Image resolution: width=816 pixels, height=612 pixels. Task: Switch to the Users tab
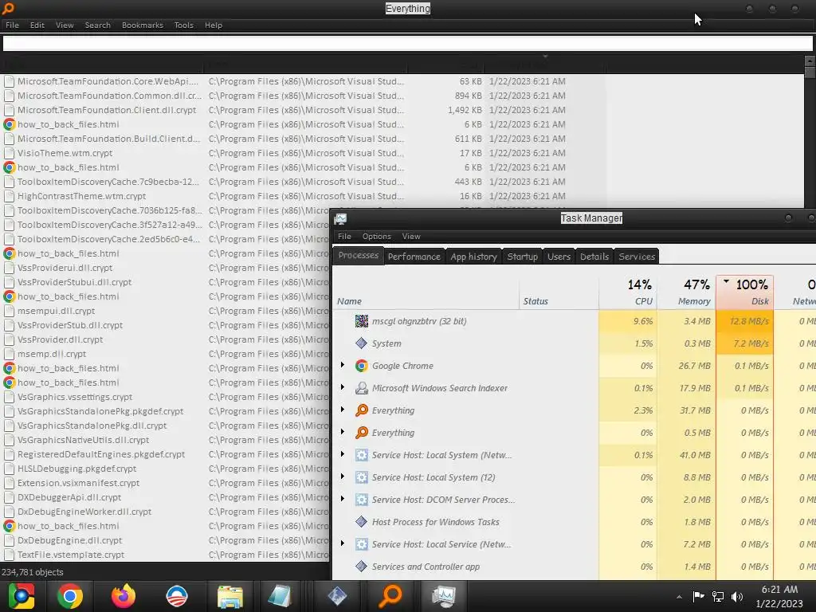coord(559,257)
